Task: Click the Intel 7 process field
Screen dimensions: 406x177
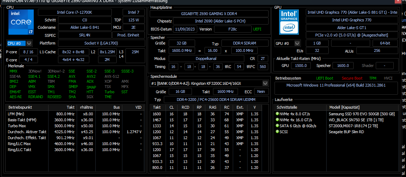Action: 133,12
